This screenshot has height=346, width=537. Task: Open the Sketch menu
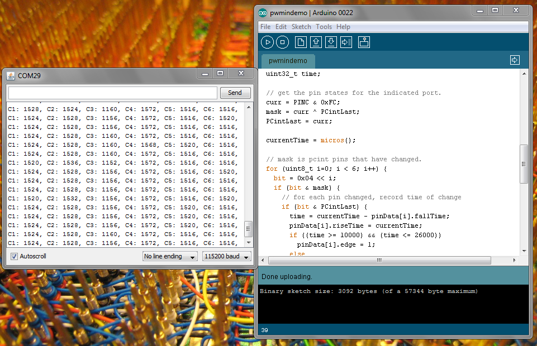pyautogui.click(x=301, y=27)
